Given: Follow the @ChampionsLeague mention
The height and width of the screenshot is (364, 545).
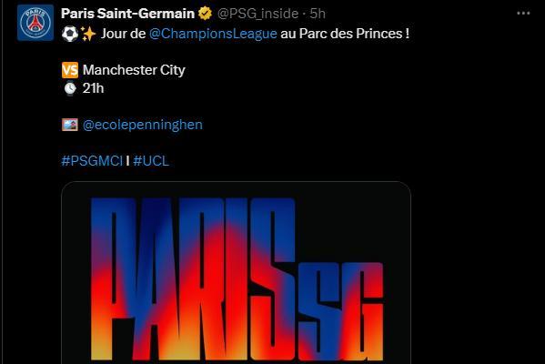Looking at the screenshot, I should (x=213, y=34).
